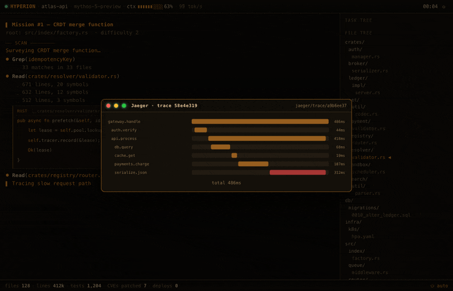Viewport: 453px width, 291px height.
Task: Click the bullet before Read(crates/resolver/validator.rs)
Action: (x=8, y=76)
